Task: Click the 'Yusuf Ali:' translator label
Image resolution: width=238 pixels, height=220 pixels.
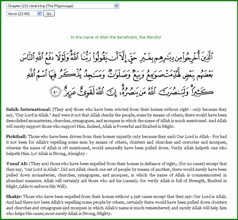Action: [x=17, y=164]
